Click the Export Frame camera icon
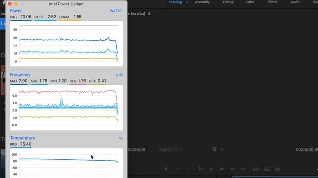 click(278, 169)
